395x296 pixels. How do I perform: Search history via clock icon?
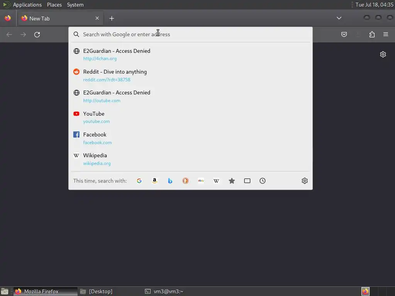262,181
